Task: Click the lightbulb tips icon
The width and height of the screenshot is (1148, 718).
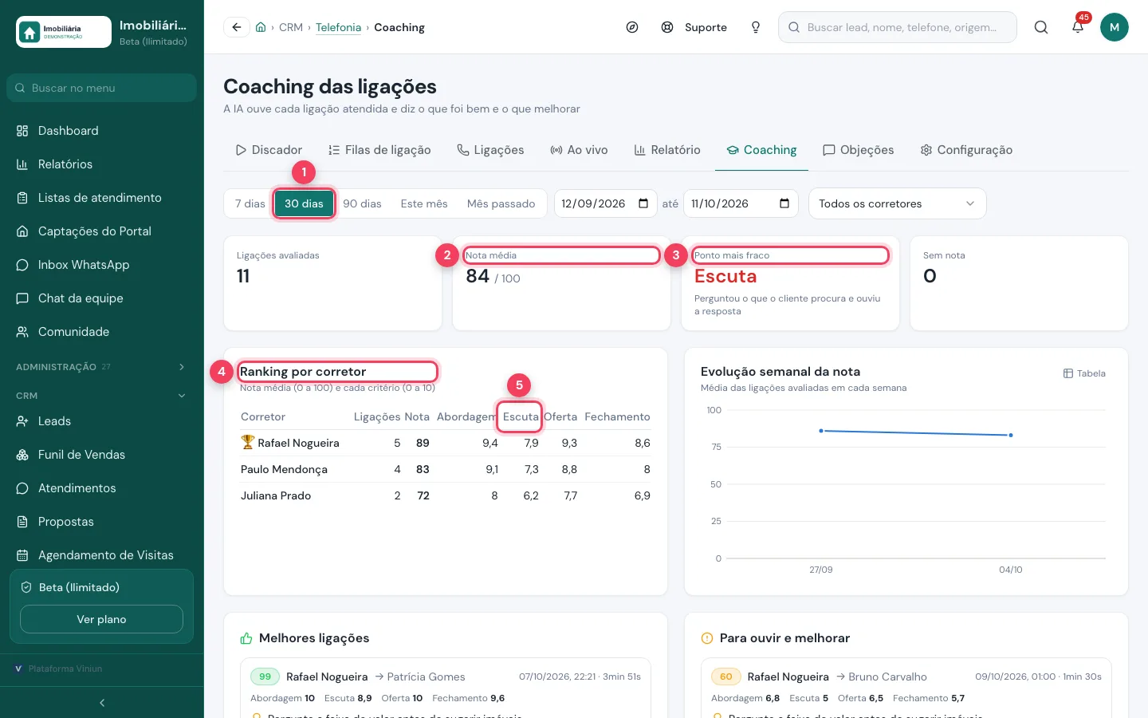Action: tap(756, 27)
